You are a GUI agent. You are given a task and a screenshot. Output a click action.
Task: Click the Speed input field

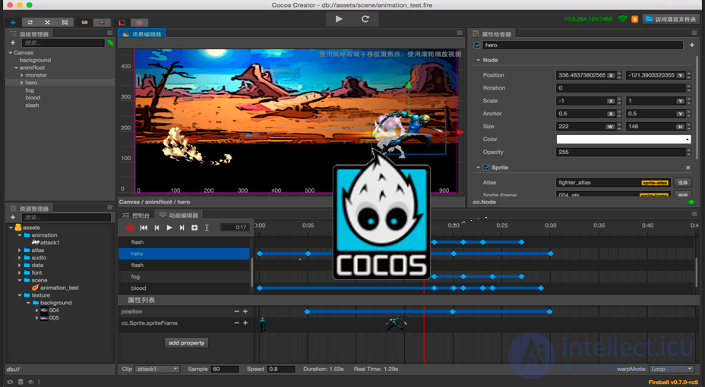tap(281, 369)
